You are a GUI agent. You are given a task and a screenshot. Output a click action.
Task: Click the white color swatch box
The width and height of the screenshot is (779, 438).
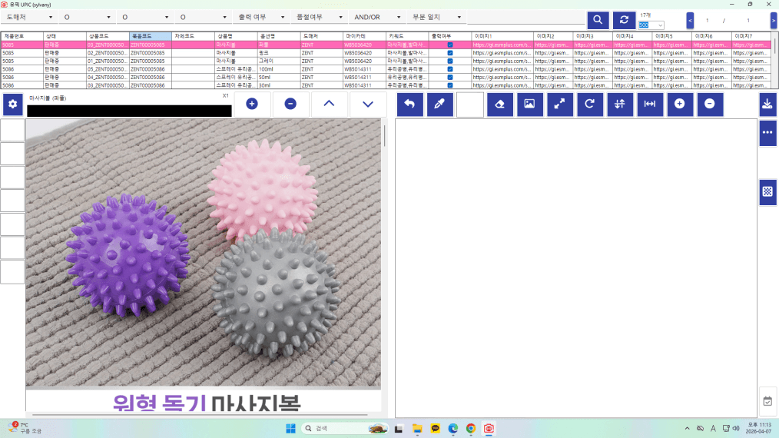click(x=469, y=105)
